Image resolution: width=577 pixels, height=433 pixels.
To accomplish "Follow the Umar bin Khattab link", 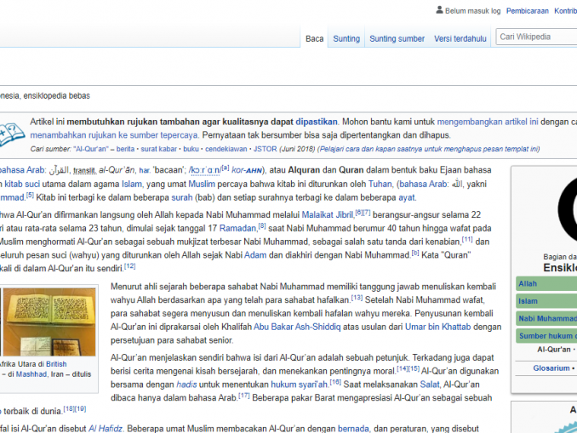I will [438, 327].
